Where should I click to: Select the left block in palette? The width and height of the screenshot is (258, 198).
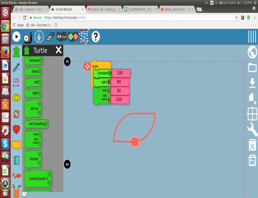pos(33,82)
